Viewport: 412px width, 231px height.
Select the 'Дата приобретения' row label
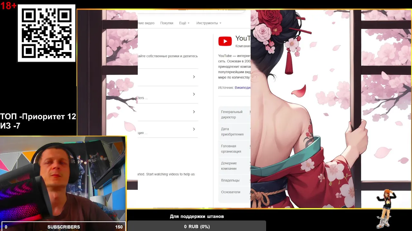pos(232,132)
